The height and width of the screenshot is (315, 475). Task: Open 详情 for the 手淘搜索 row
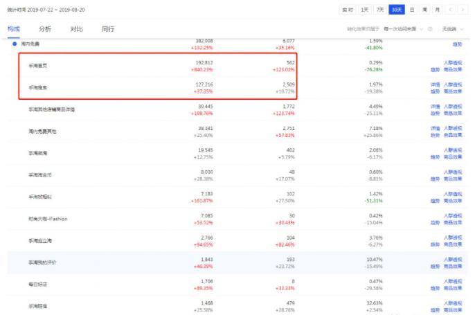[435, 84]
